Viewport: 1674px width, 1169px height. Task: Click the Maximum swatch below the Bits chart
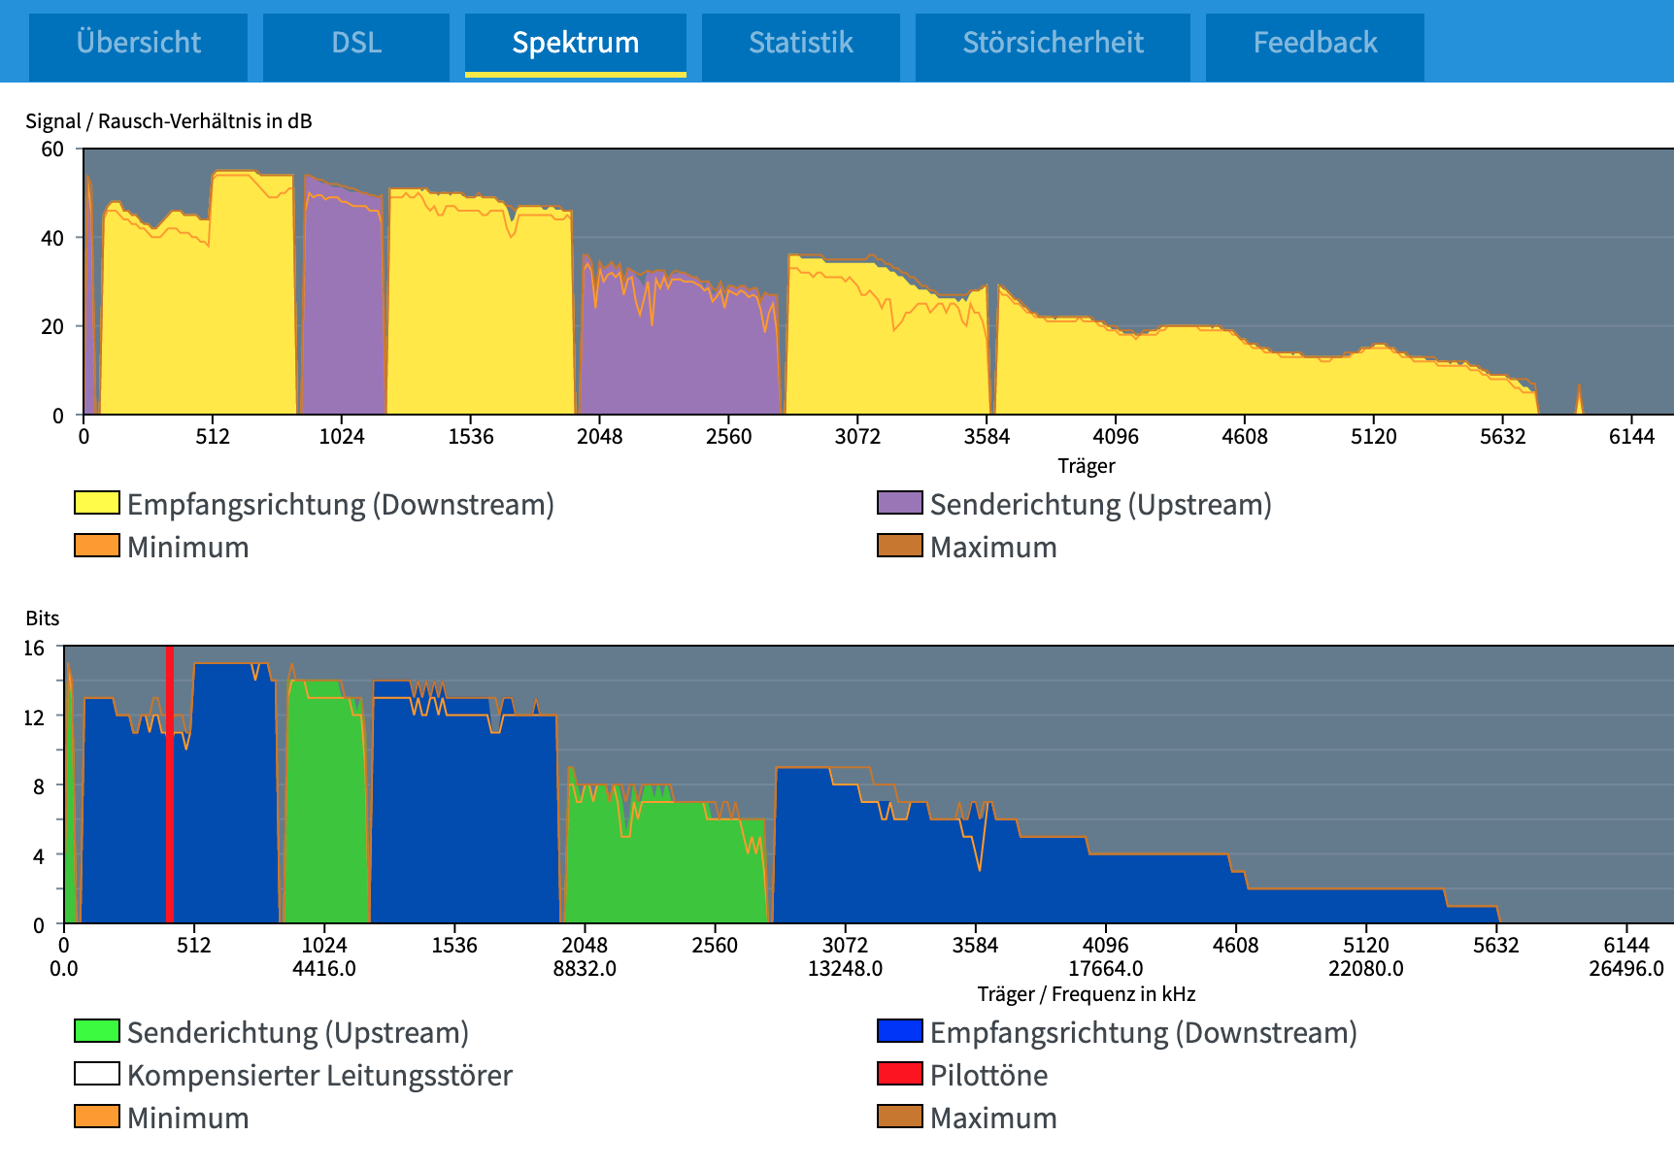pyautogui.click(x=900, y=1117)
